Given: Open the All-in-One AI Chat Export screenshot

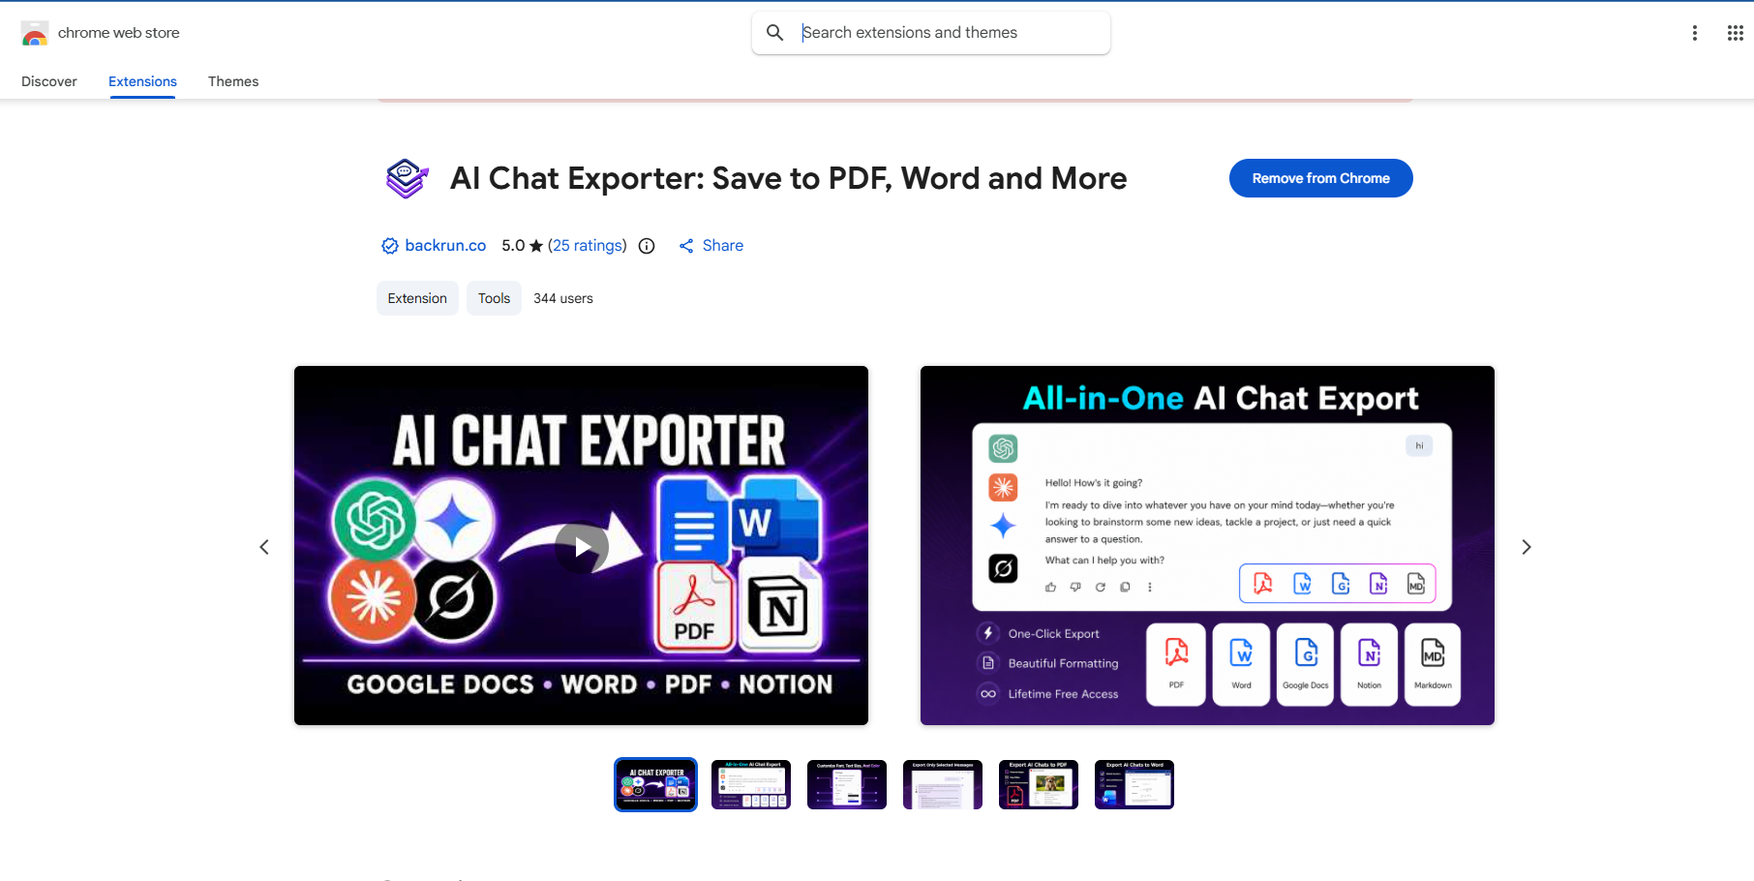Looking at the screenshot, I should tap(1207, 545).
